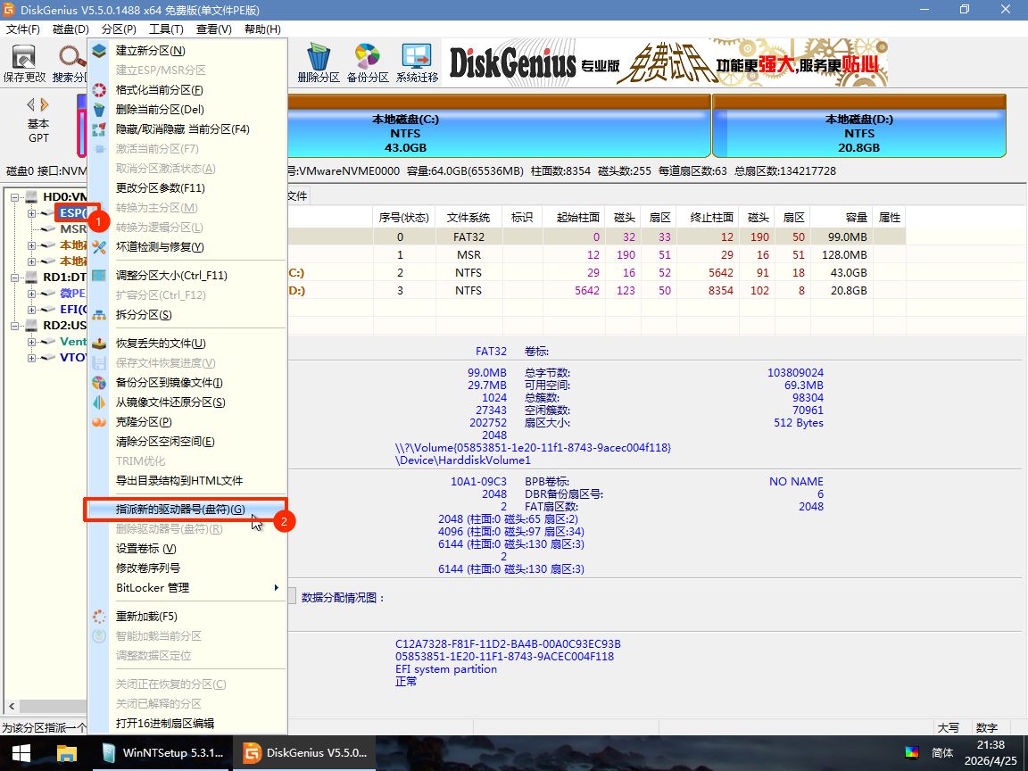1028x771 pixels.
Task: Open the Windows Start button
Action: (x=21, y=752)
